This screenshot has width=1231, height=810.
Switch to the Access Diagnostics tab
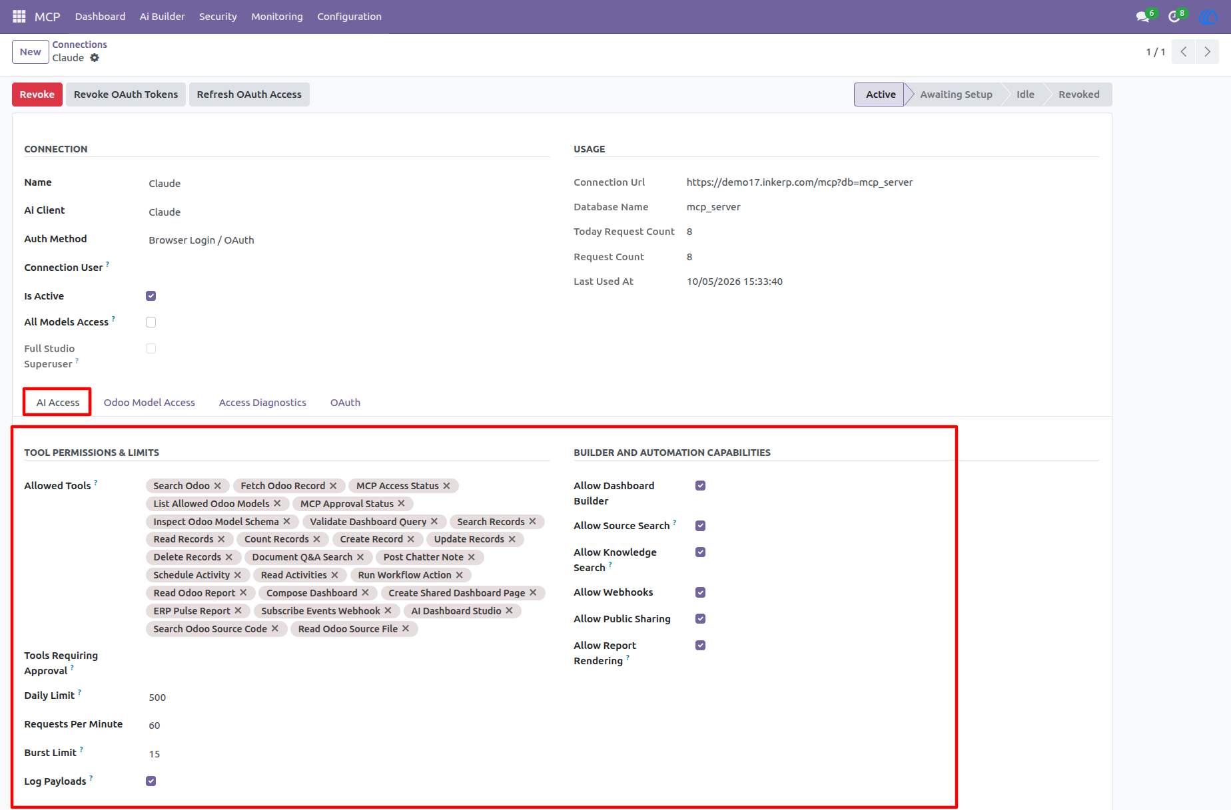click(262, 403)
